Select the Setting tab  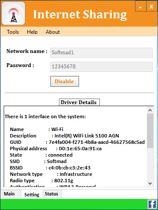click(x=32, y=195)
